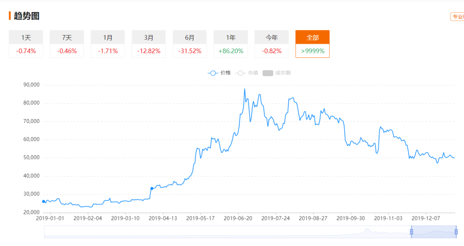The width and height of the screenshot is (464, 246).
Task: Click the unselected area of the zoom bar
Action: click(215, 232)
